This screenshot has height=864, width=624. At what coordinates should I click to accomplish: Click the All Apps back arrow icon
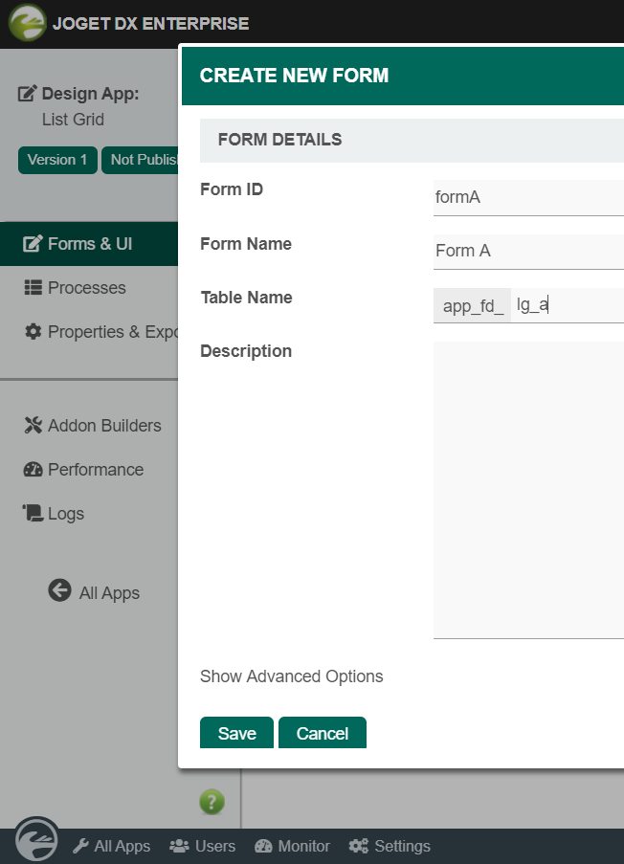pyautogui.click(x=59, y=590)
